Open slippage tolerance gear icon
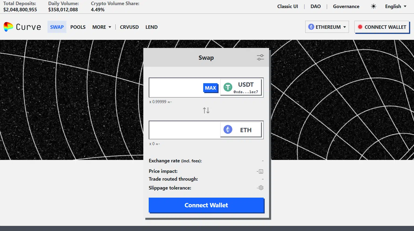This screenshot has height=231, width=414. click(261, 188)
